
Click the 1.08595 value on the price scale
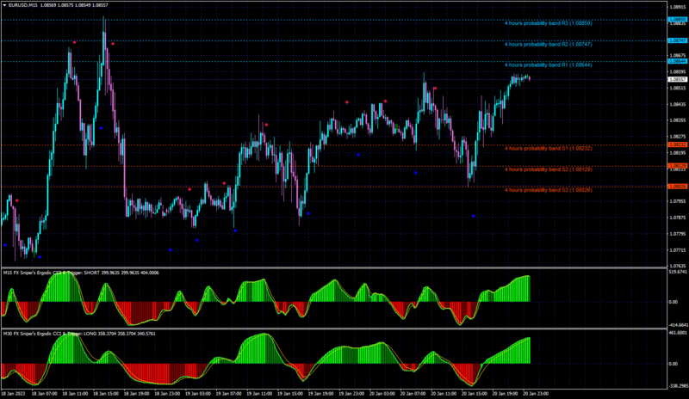[x=678, y=72]
